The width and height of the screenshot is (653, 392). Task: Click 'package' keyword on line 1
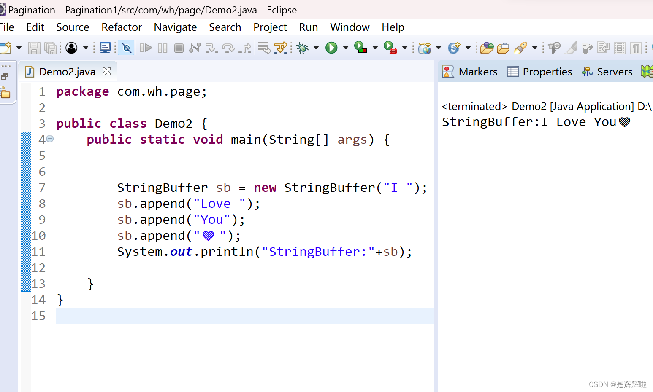[83, 91]
